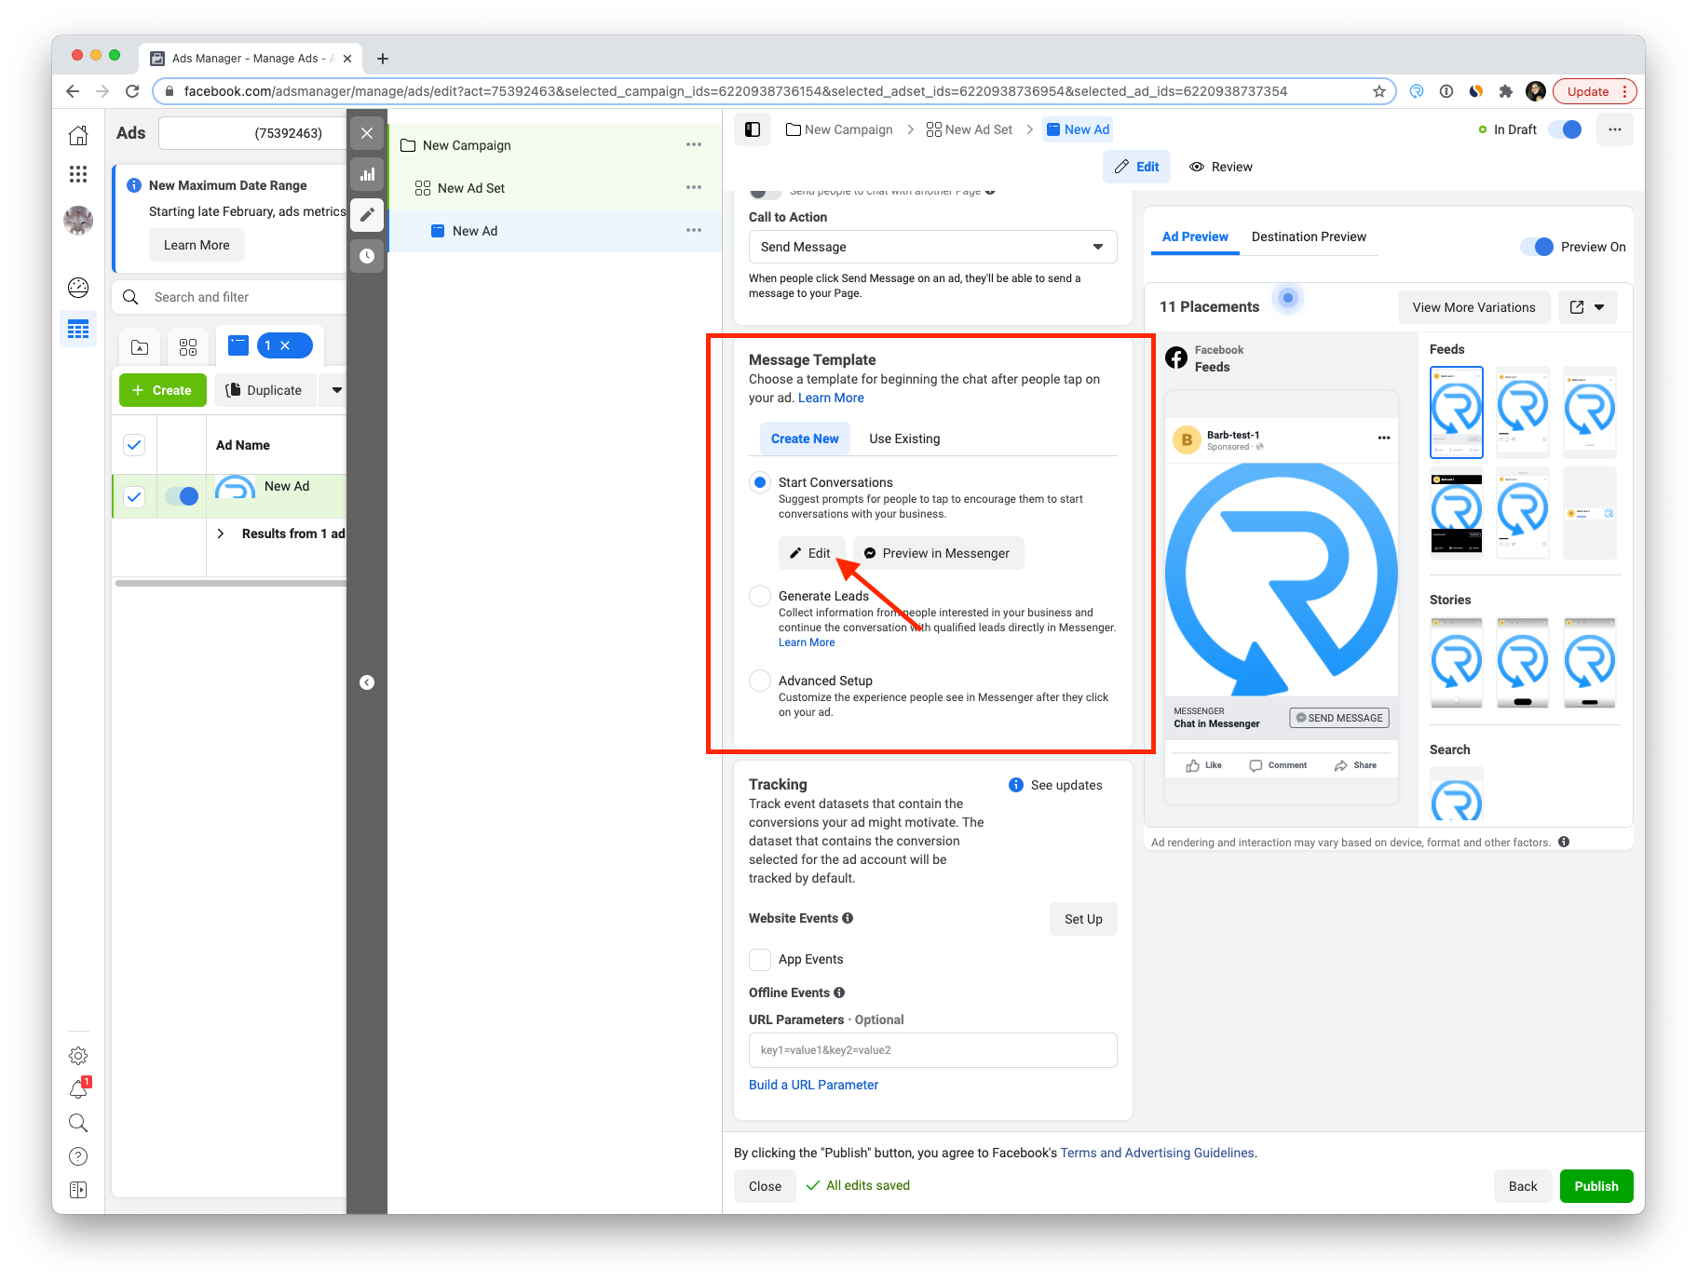This screenshot has height=1283, width=1697.
Task: Open options for New Ad Set row
Action: point(694,187)
